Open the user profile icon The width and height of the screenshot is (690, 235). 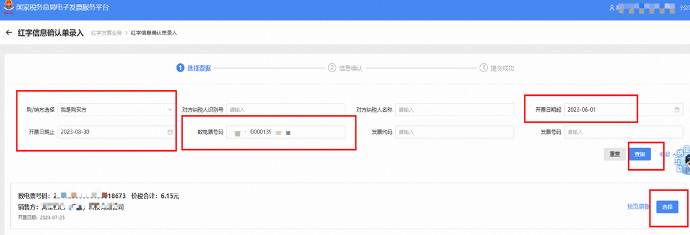click(x=612, y=8)
